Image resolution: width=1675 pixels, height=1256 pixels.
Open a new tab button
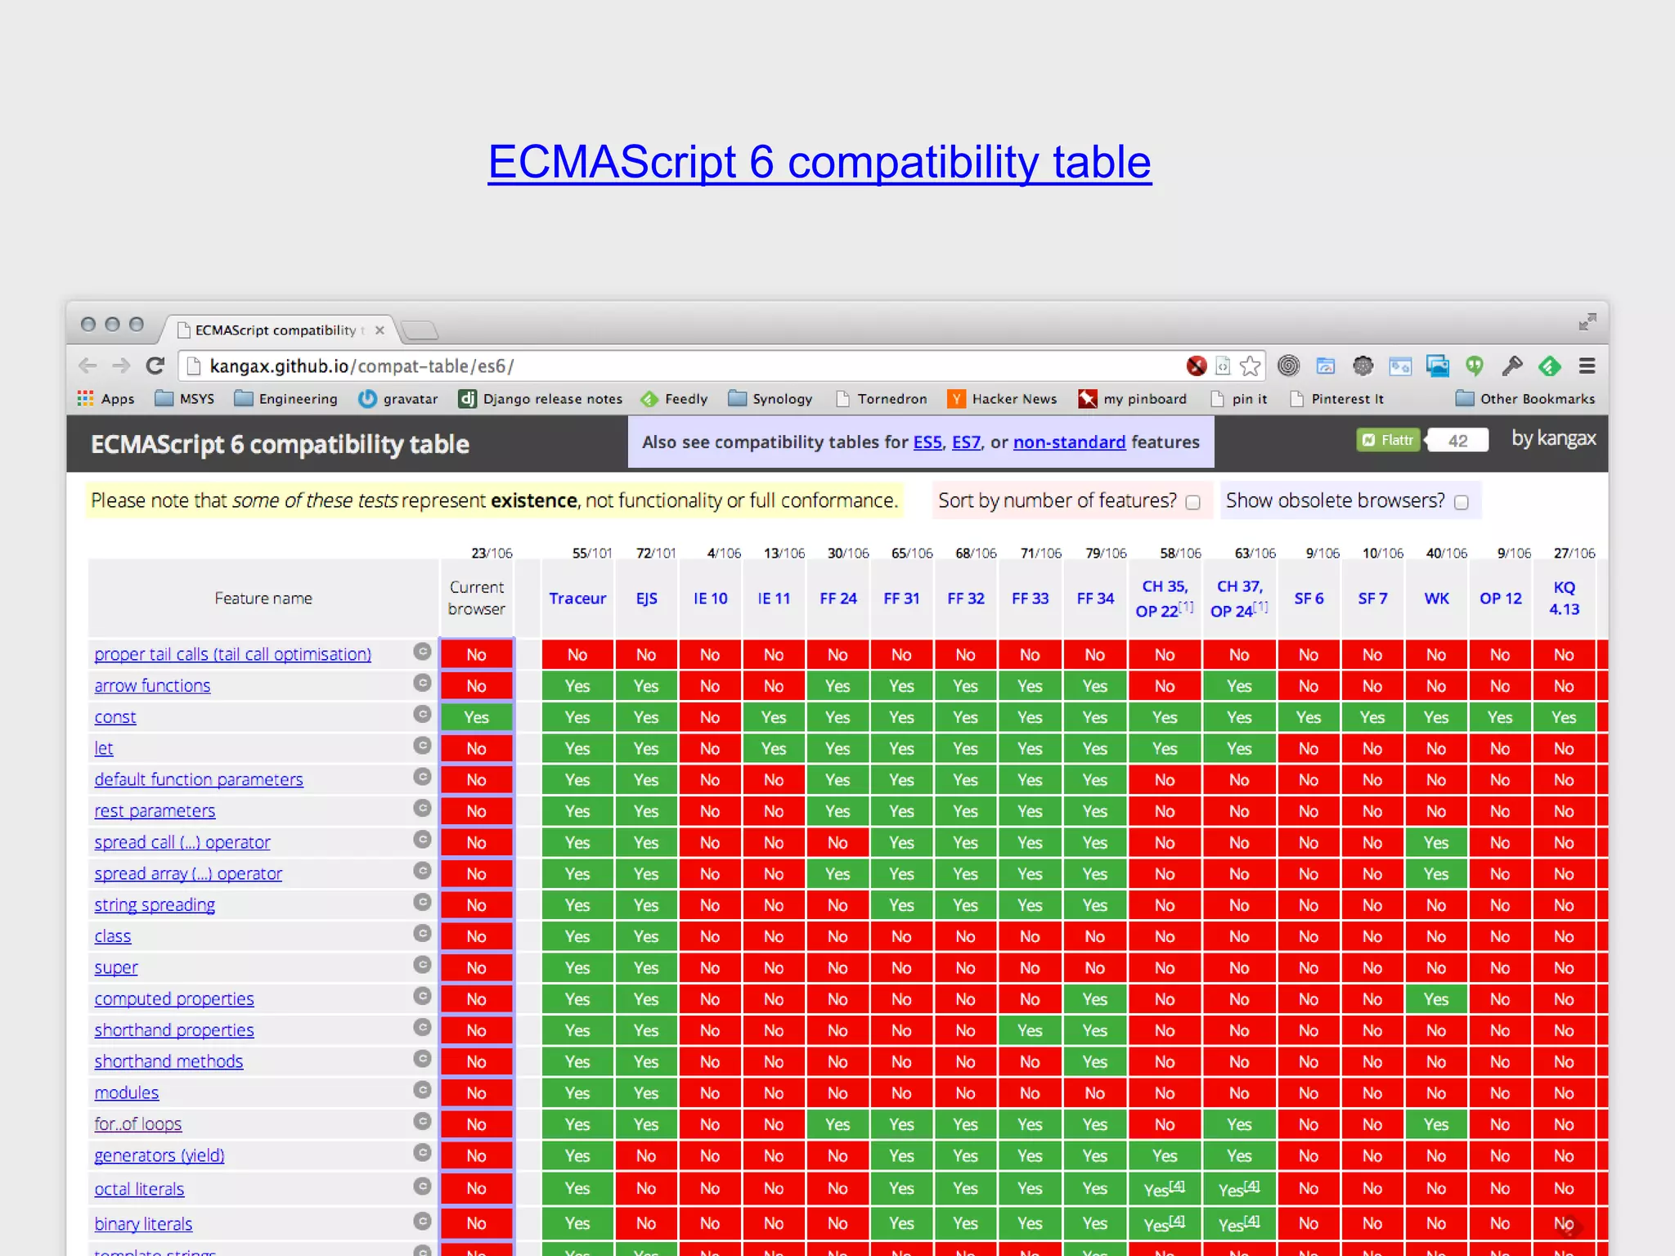tap(420, 330)
